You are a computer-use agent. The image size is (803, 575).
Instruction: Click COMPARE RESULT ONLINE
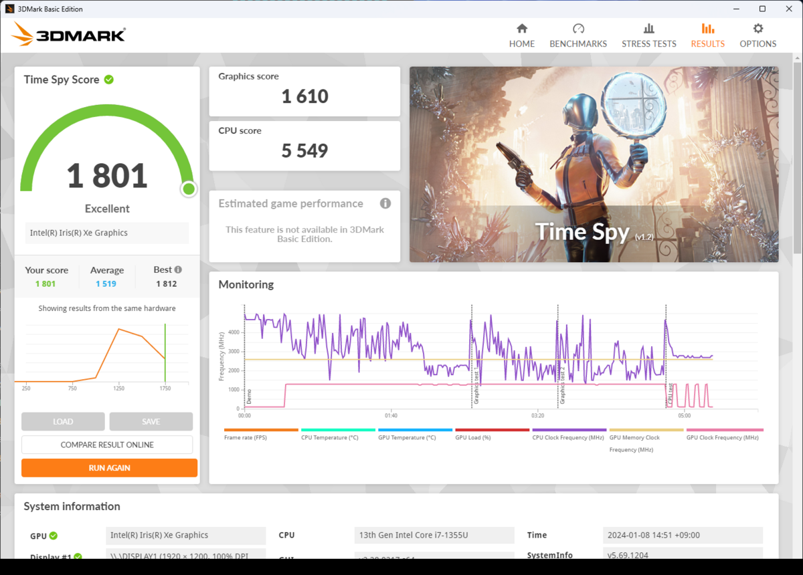(107, 445)
